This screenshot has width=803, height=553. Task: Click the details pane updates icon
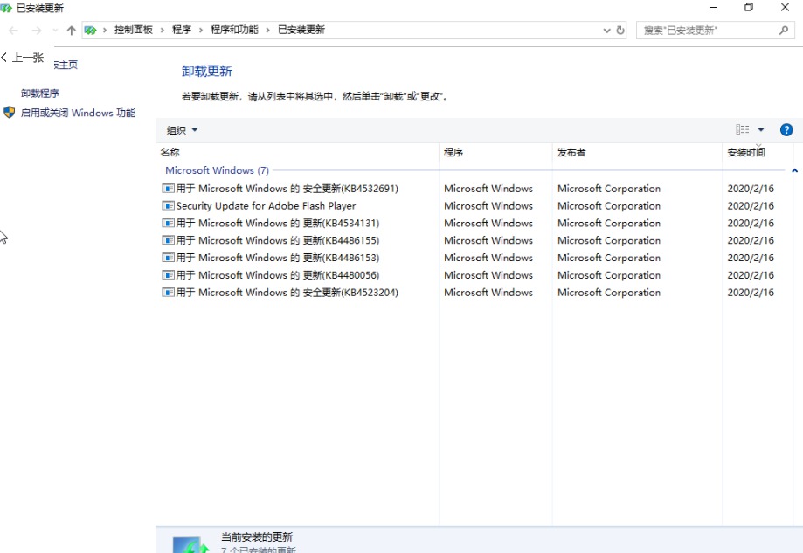[190, 545]
